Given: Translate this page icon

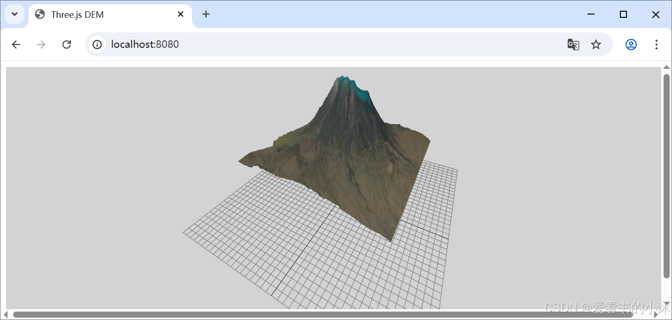Looking at the screenshot, I should pyautogui.click(x=573, y=45).
